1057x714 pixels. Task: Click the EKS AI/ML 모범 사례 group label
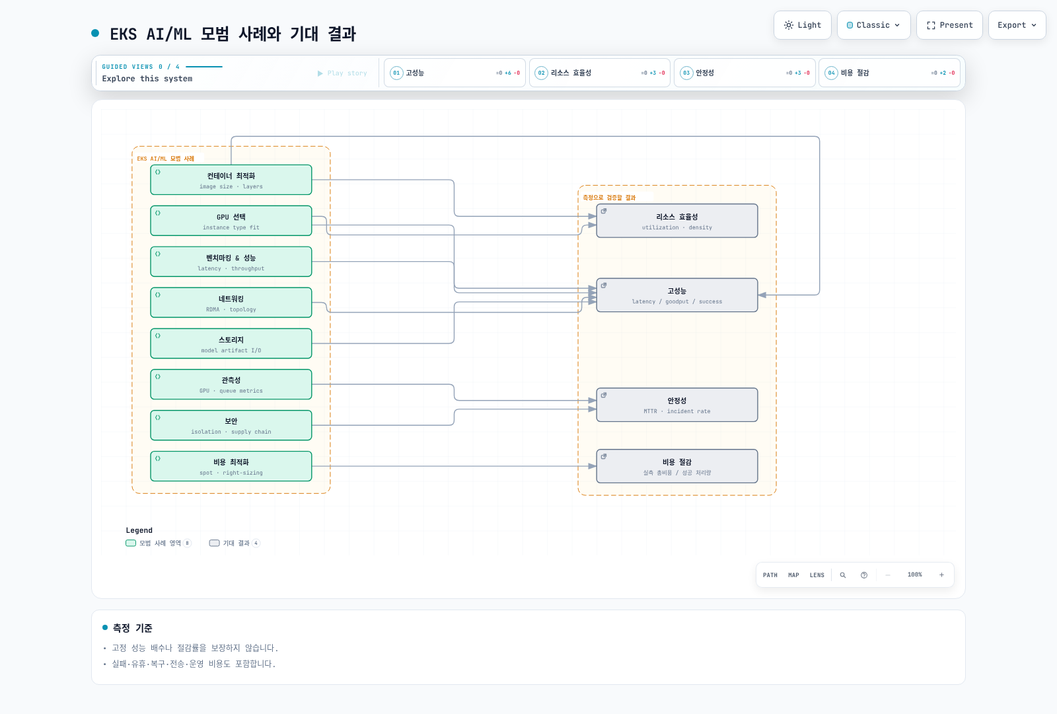166,159
